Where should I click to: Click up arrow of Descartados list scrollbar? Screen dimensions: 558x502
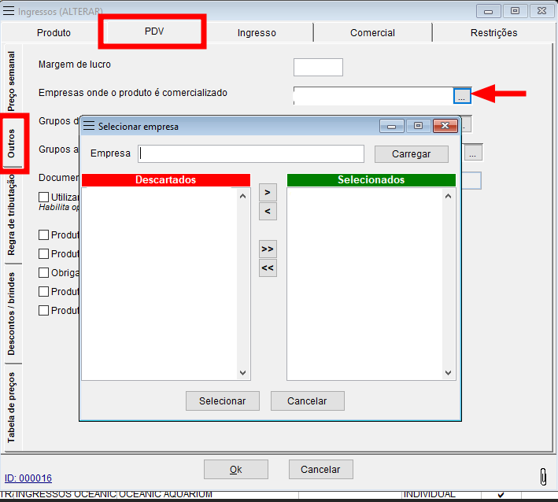tap(242, 196)
